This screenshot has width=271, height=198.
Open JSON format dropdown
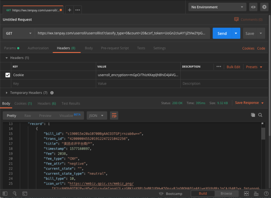97,115
